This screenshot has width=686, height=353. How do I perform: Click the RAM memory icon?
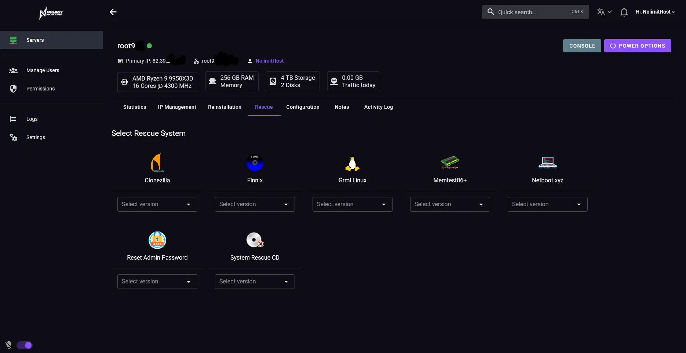tap(212, 81)
